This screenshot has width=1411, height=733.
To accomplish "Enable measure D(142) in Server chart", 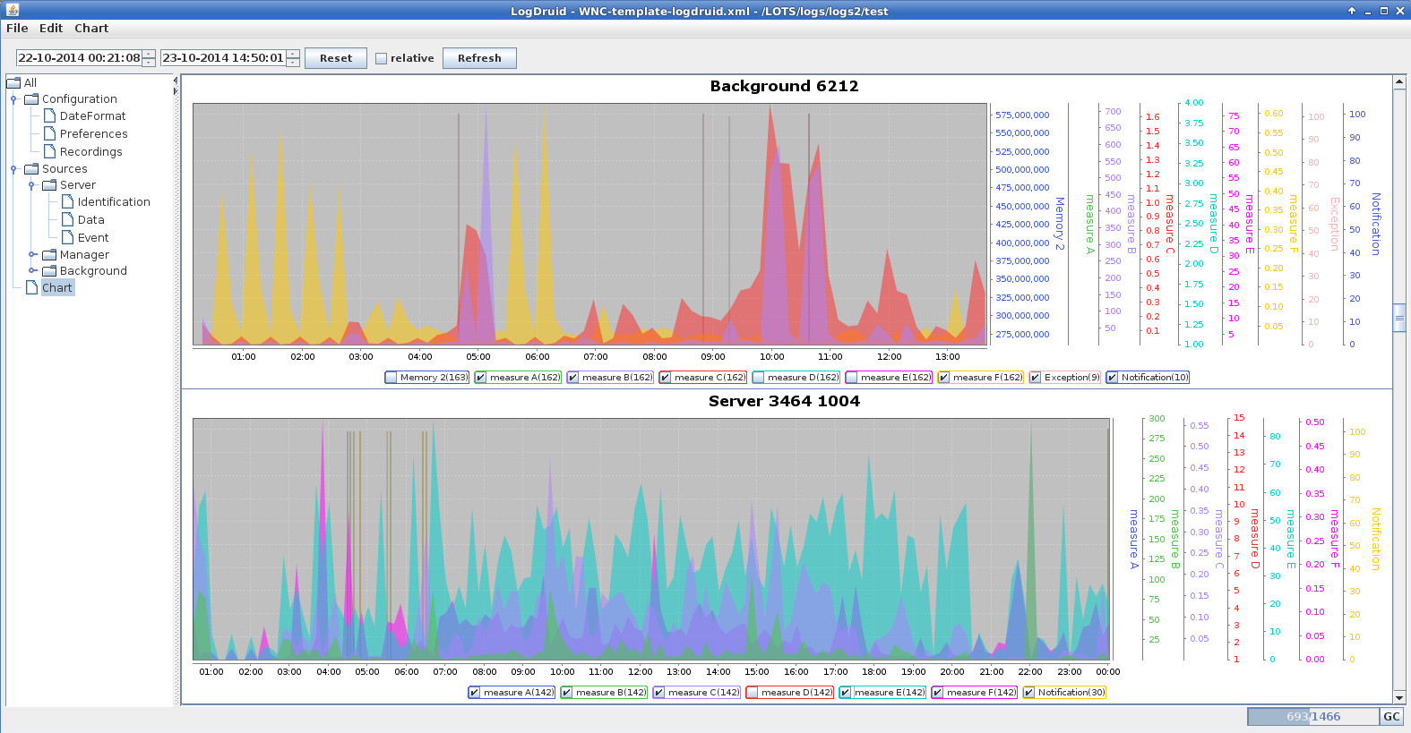I will 753,693.
